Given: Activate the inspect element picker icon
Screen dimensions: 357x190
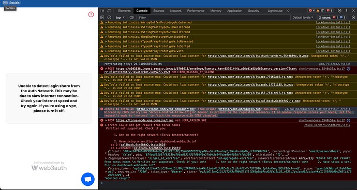Looking at the screenshot, I should 102,11.
